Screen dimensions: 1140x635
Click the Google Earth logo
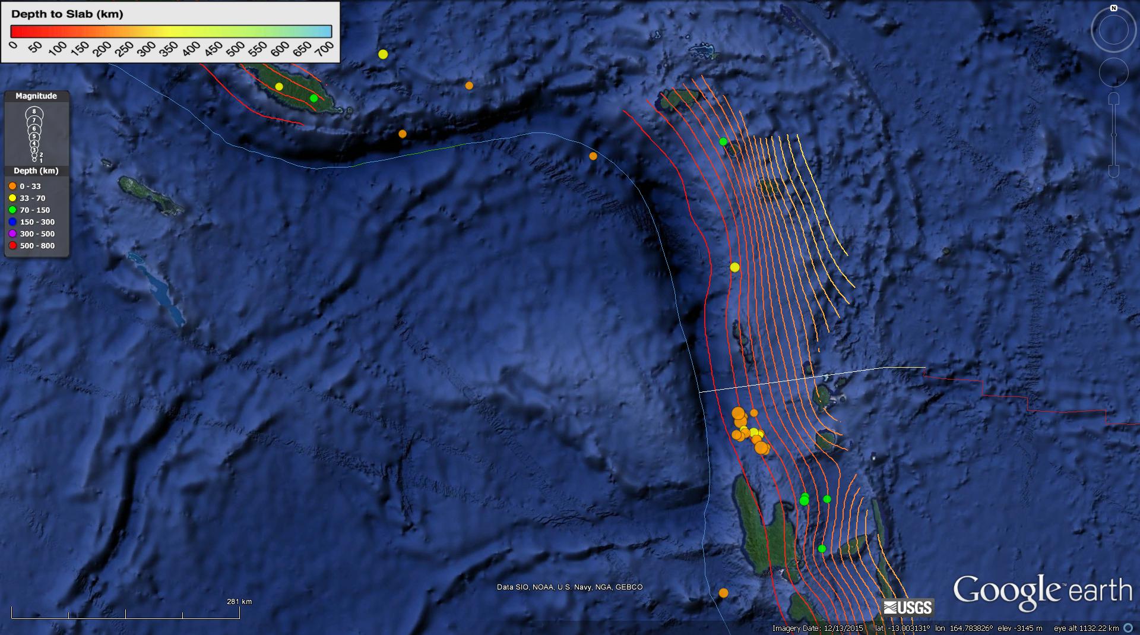pos(1043,592)
